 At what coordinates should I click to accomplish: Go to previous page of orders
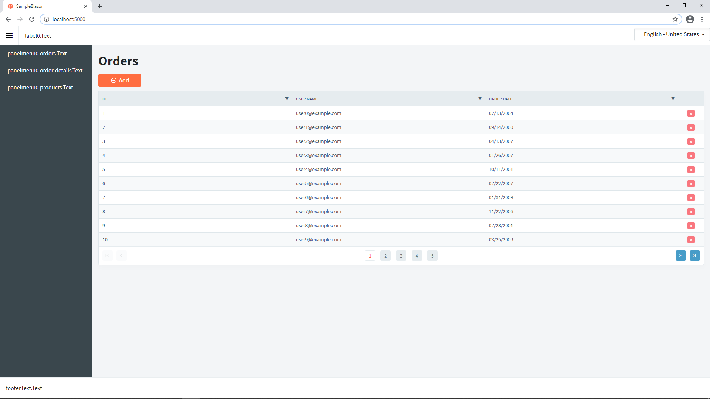pyautogui.click(x=121, y=256)
